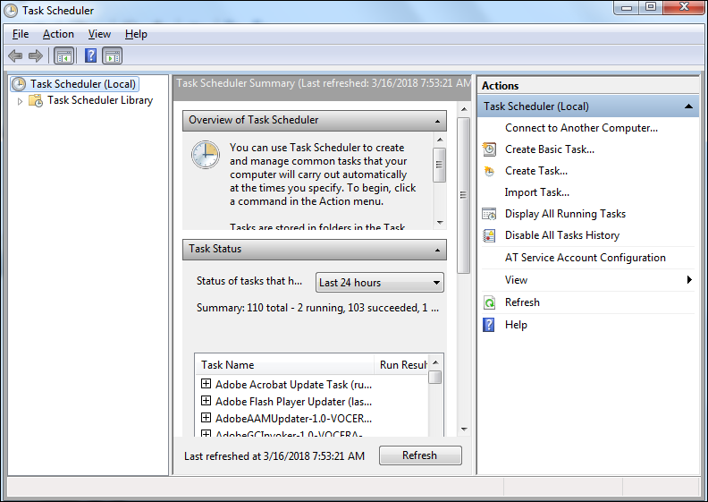Click the Show/Hide Console Tree toolbar icon
The width and height of the screenshot is (708, 502).
64,55
